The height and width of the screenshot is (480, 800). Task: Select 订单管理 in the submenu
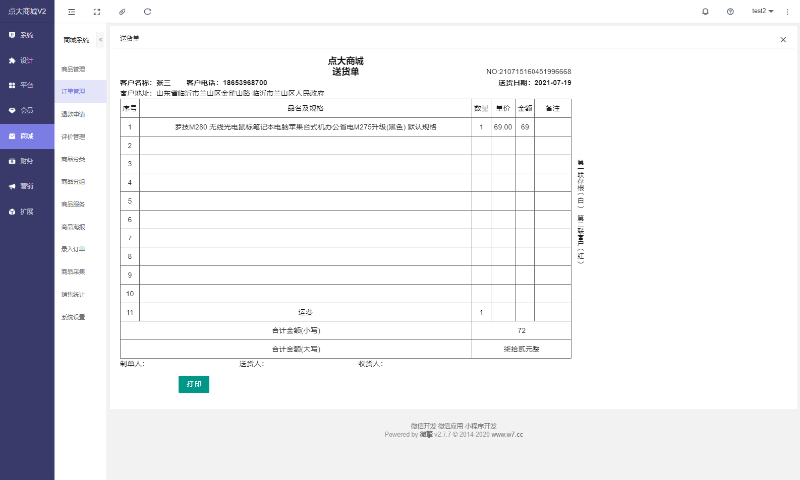pos(73,92)
